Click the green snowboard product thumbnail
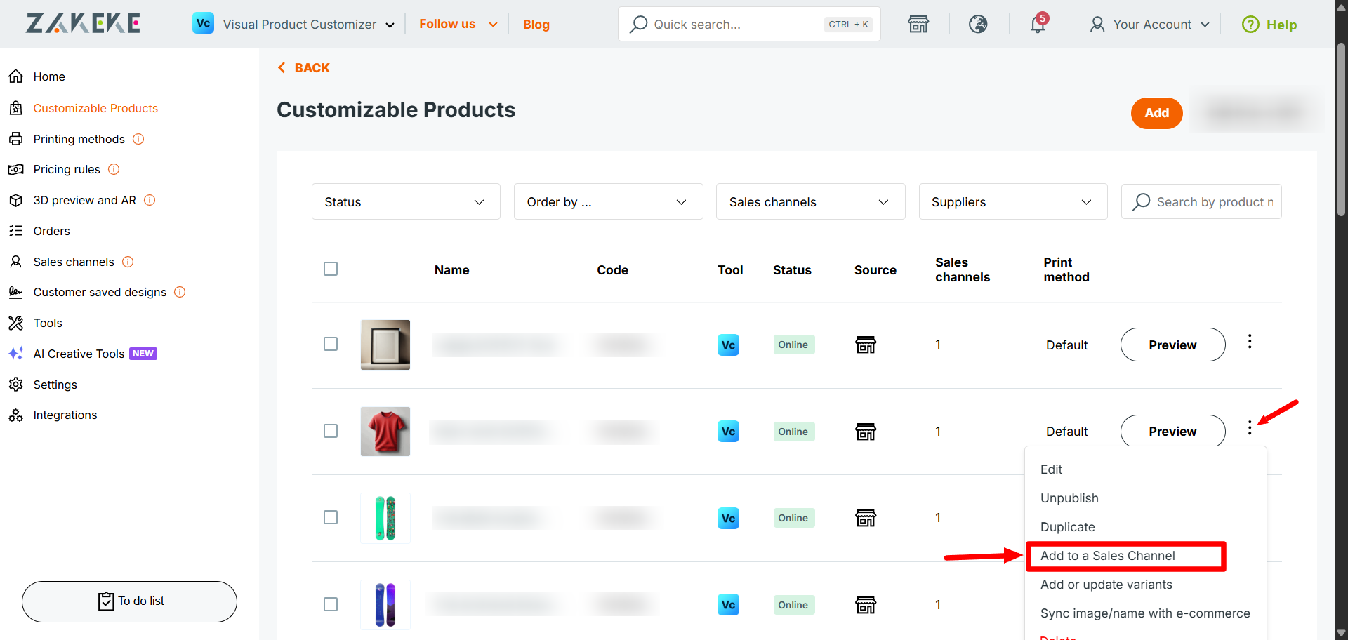Image resolution: width=1348 pixels, height=640 pixels. [x=385, y=518]
